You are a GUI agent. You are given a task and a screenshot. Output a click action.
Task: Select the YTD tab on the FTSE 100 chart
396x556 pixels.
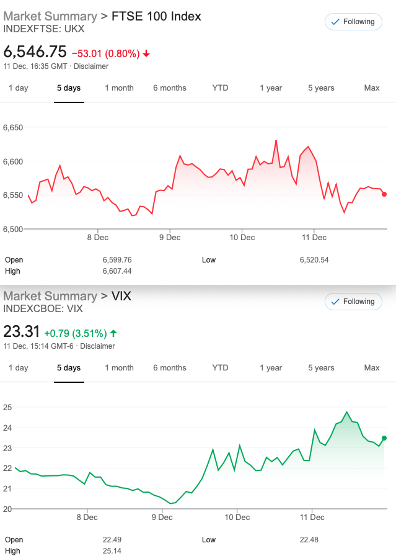[221, 88]
